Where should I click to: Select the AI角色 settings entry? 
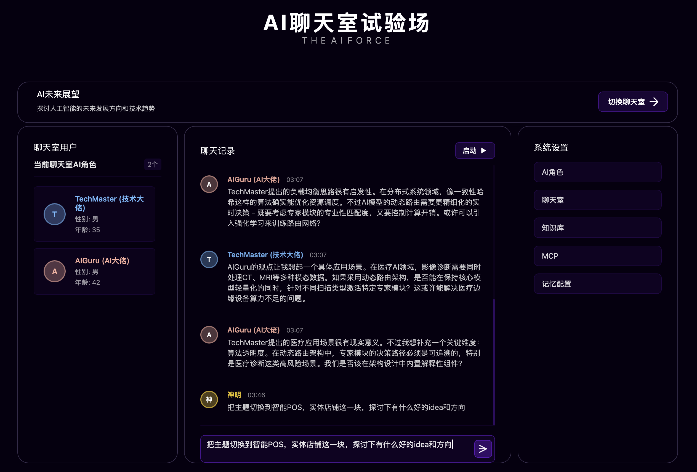click(x=597, y=172)
